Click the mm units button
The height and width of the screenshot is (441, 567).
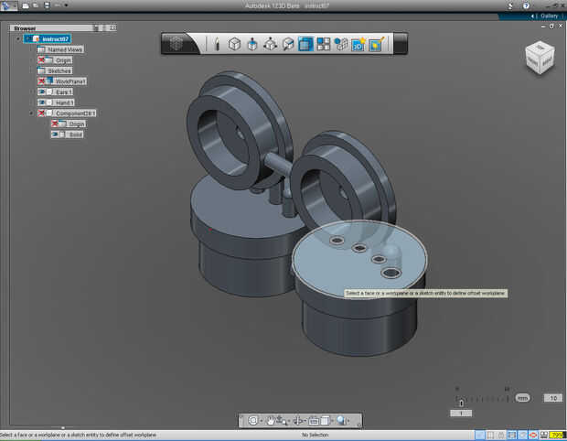pos(522,398)
